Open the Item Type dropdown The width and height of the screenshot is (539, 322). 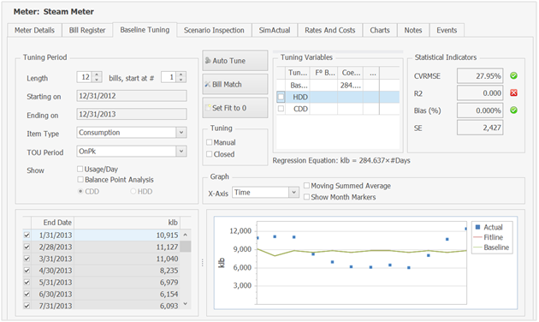tap(181, 133)
